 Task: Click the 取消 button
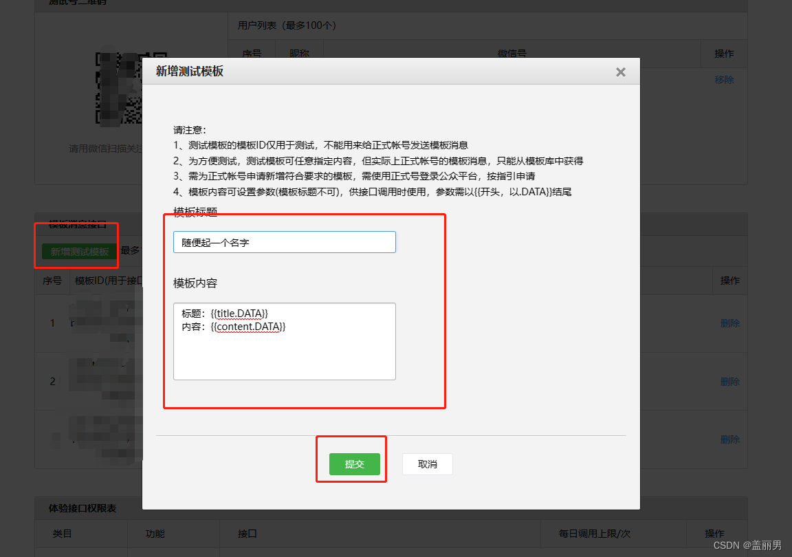coord(428,464)
